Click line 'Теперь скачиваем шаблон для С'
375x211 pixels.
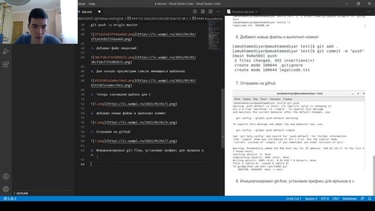121,94
